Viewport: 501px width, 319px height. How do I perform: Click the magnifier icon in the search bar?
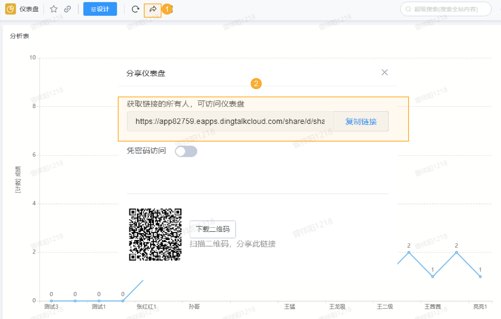[x=408, y=9]
